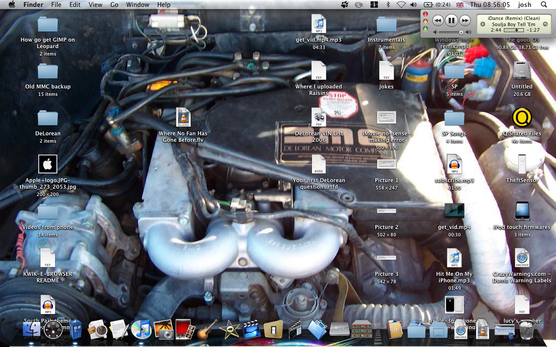
Task: Select the jokes text file
Action: point(386,71)
